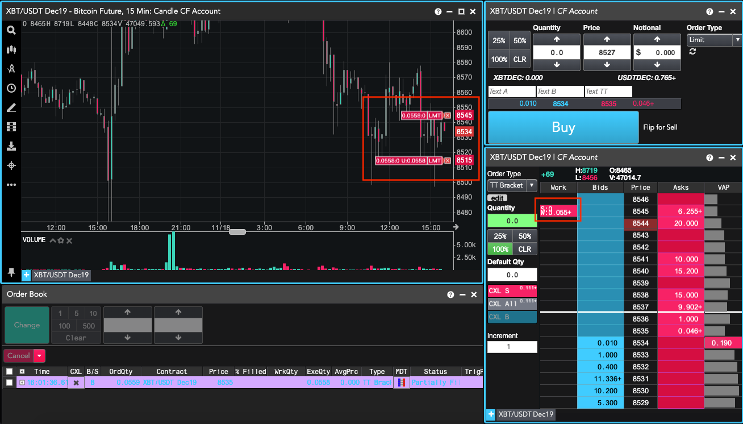Image resolution: width=743 pixels, height=424 pixels.
Task: Select the crosshair targeting tool
Action: pos(11,165)
